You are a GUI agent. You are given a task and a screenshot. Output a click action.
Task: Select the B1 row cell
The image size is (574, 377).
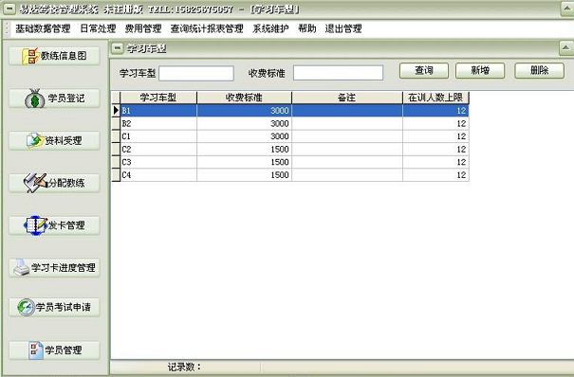point(158,110)
